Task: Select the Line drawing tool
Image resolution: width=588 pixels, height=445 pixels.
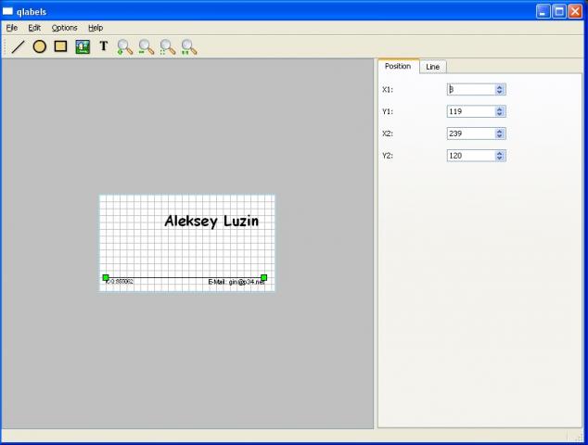Action: coord(19,46)
